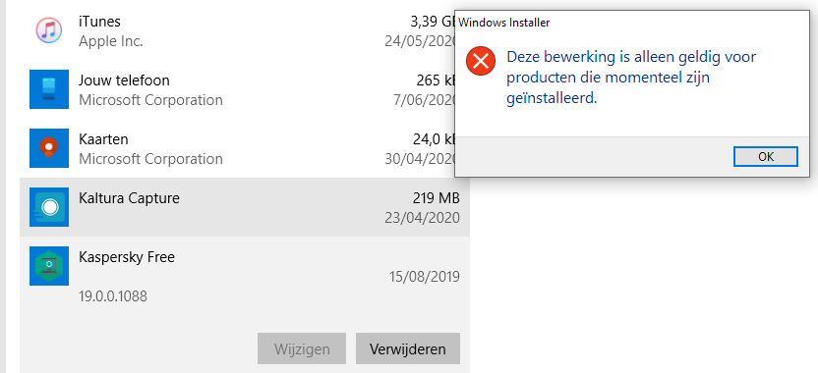Click the Windows Installer dialog title bar
The height and width of the screenshot is (373, 818).
(634, 23)
